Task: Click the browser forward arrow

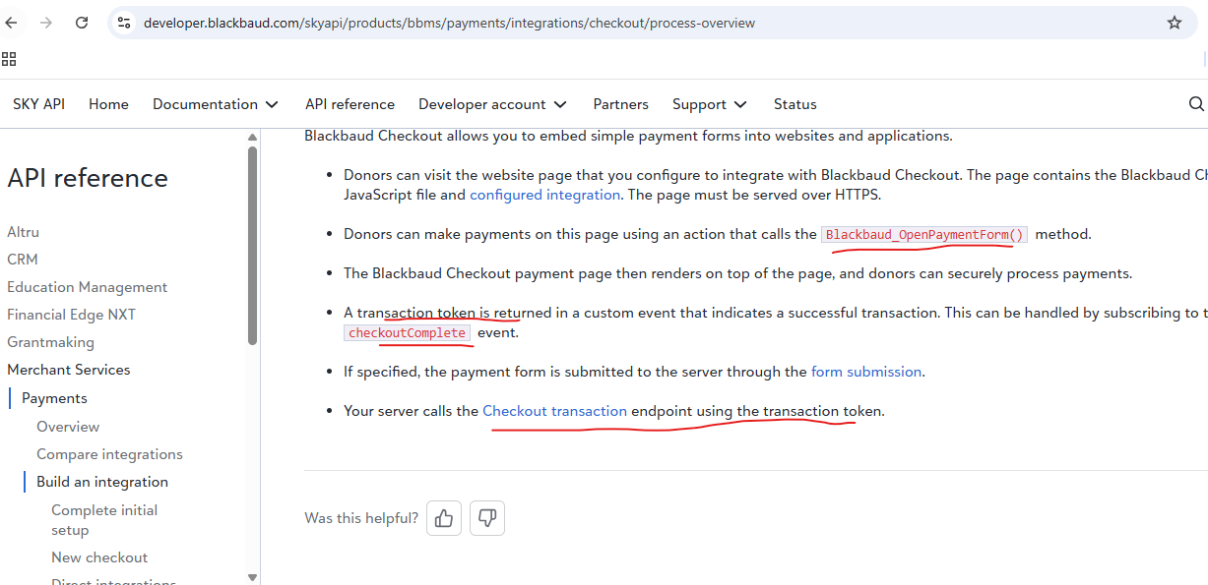Action: [46, 23]
